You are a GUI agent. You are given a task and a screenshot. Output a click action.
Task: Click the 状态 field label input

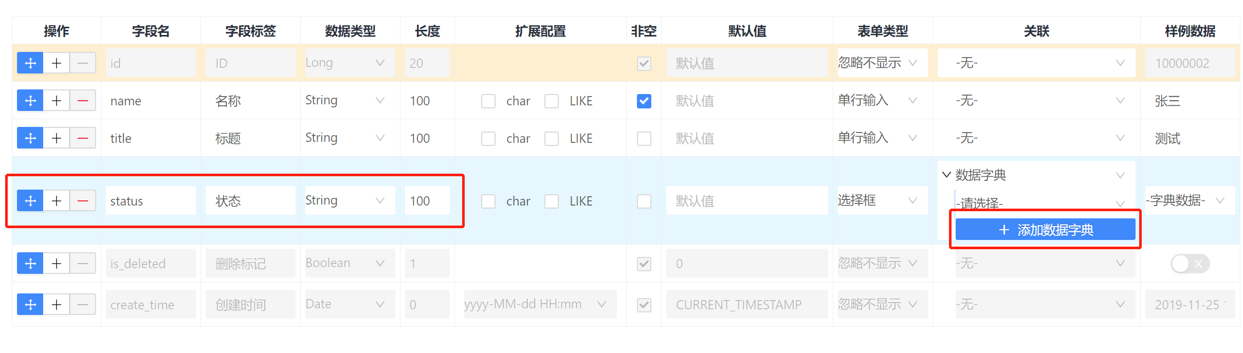click(x=250, y=201)
